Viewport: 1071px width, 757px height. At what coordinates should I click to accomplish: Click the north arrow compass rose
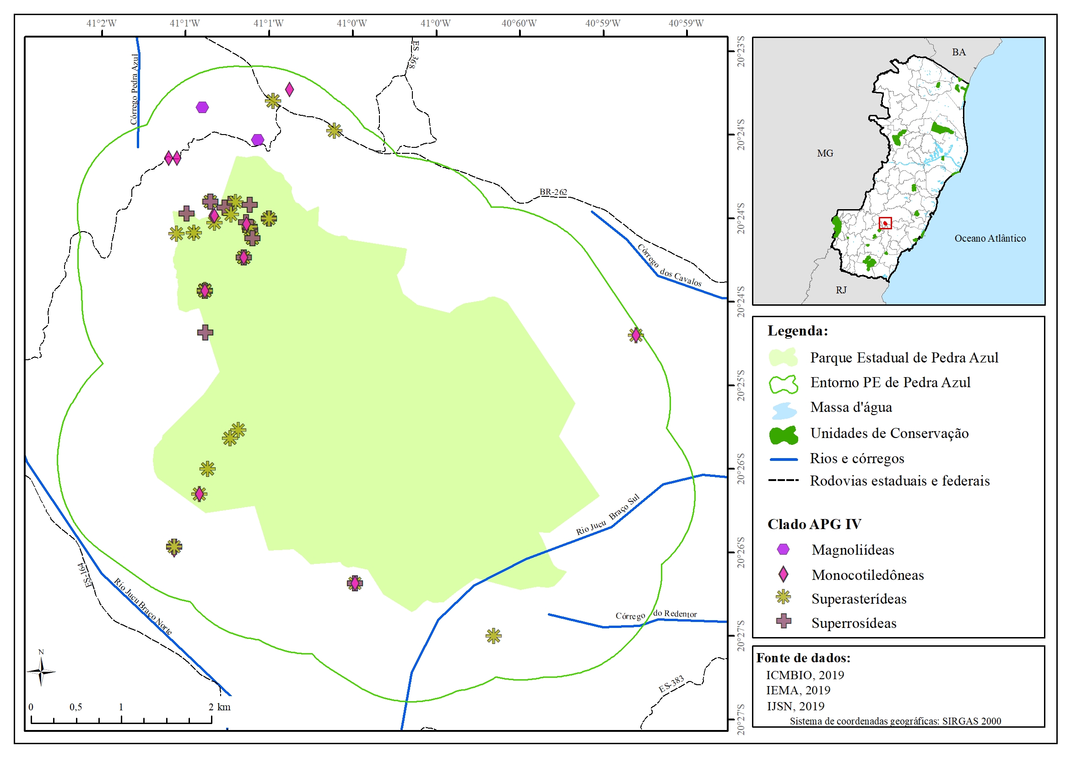tap(41, 672)
